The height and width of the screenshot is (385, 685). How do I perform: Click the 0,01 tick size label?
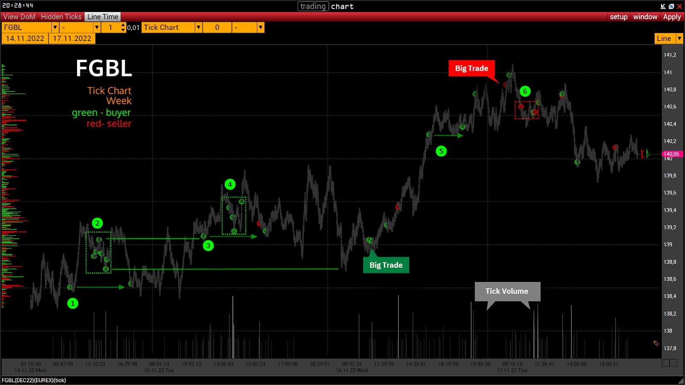point(133,27)
